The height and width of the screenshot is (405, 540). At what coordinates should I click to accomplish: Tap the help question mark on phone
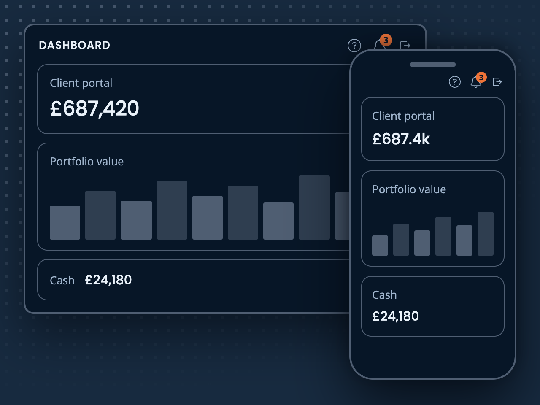click(x=455, y=82)
